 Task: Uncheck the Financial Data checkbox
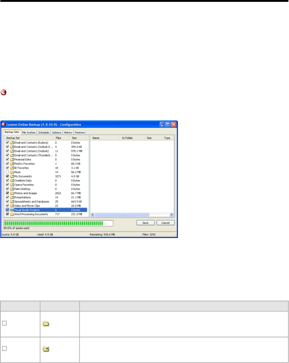[7, 159]
